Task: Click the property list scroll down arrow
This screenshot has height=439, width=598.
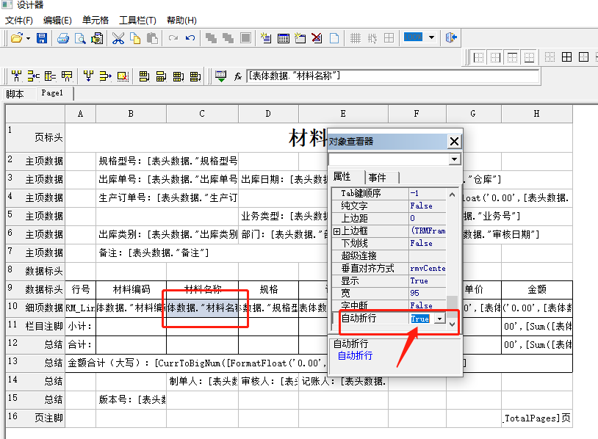Action: pos(452,324)
